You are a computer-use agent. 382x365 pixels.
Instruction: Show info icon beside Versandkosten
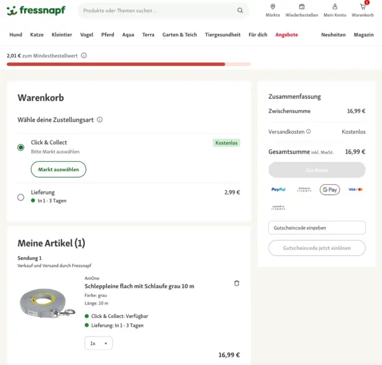coord(308,131)
